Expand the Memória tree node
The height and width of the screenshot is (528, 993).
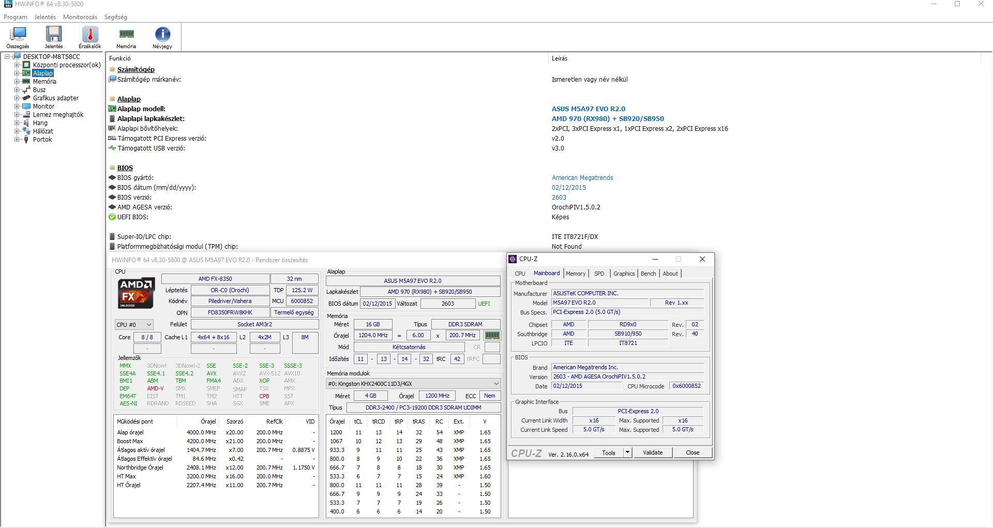point(17,82)
